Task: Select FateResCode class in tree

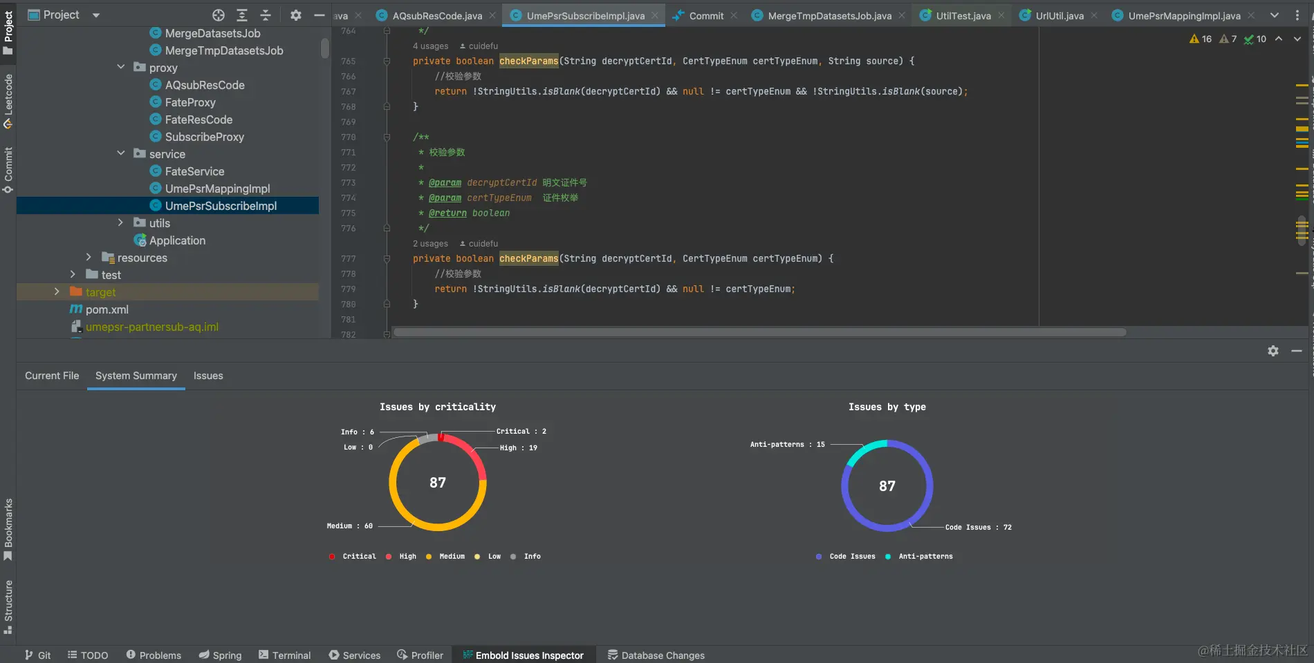Action: click(x=198, y=119)
